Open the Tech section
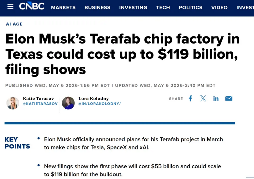 (x=163, y=7)
